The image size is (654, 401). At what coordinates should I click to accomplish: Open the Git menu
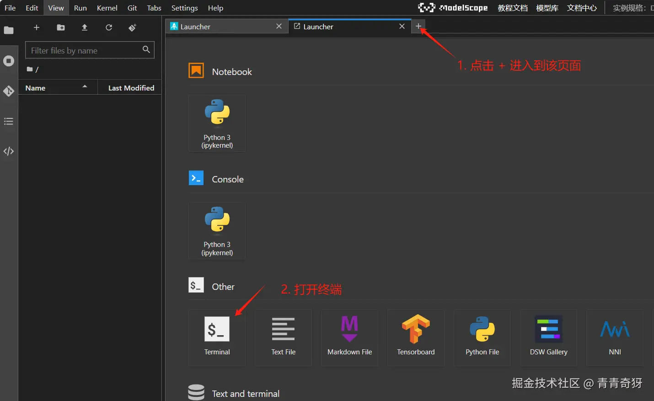pos(132,8)
